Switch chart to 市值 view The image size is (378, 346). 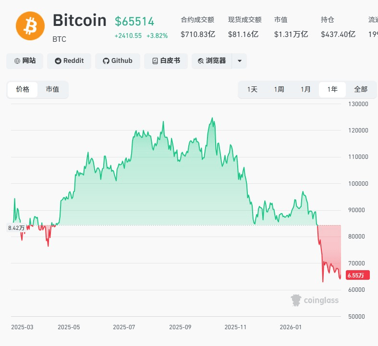(x=52, y=89)
